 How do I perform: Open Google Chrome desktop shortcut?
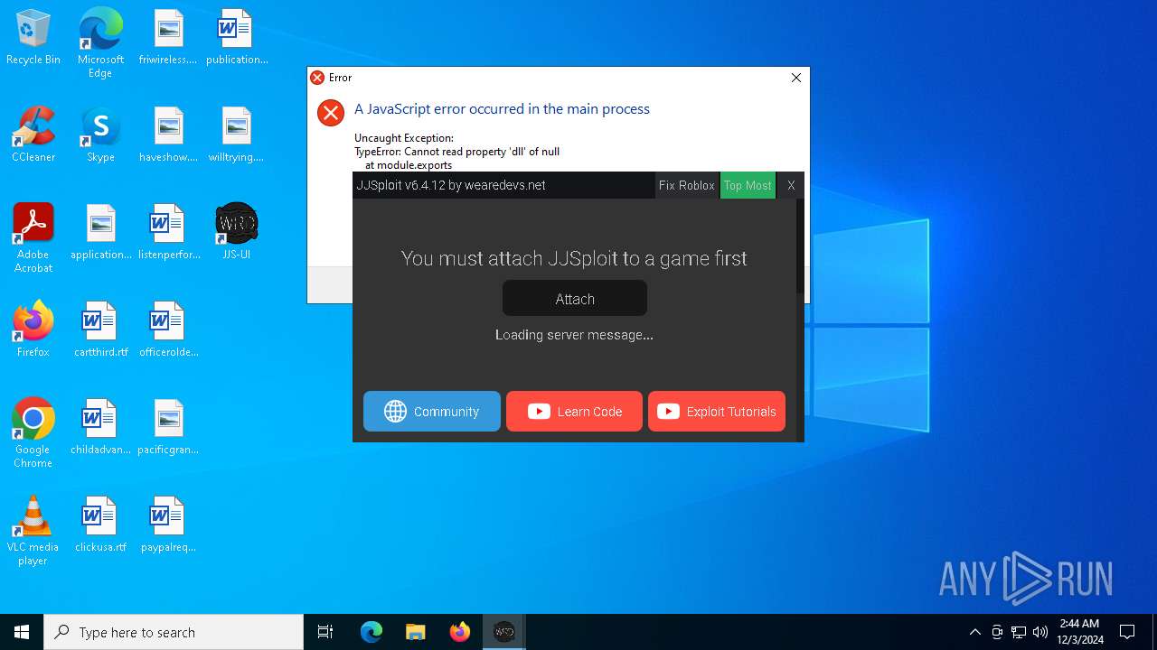click(33, 433)
